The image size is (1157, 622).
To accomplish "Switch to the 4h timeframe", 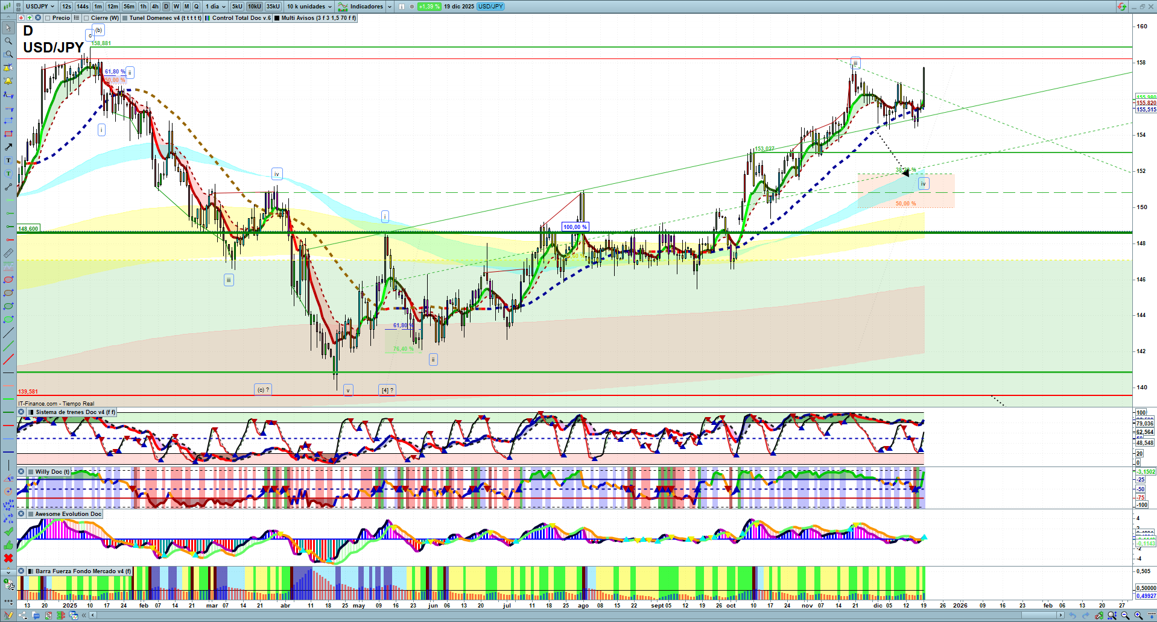I will pyautogui.click(x=155, y=7).
